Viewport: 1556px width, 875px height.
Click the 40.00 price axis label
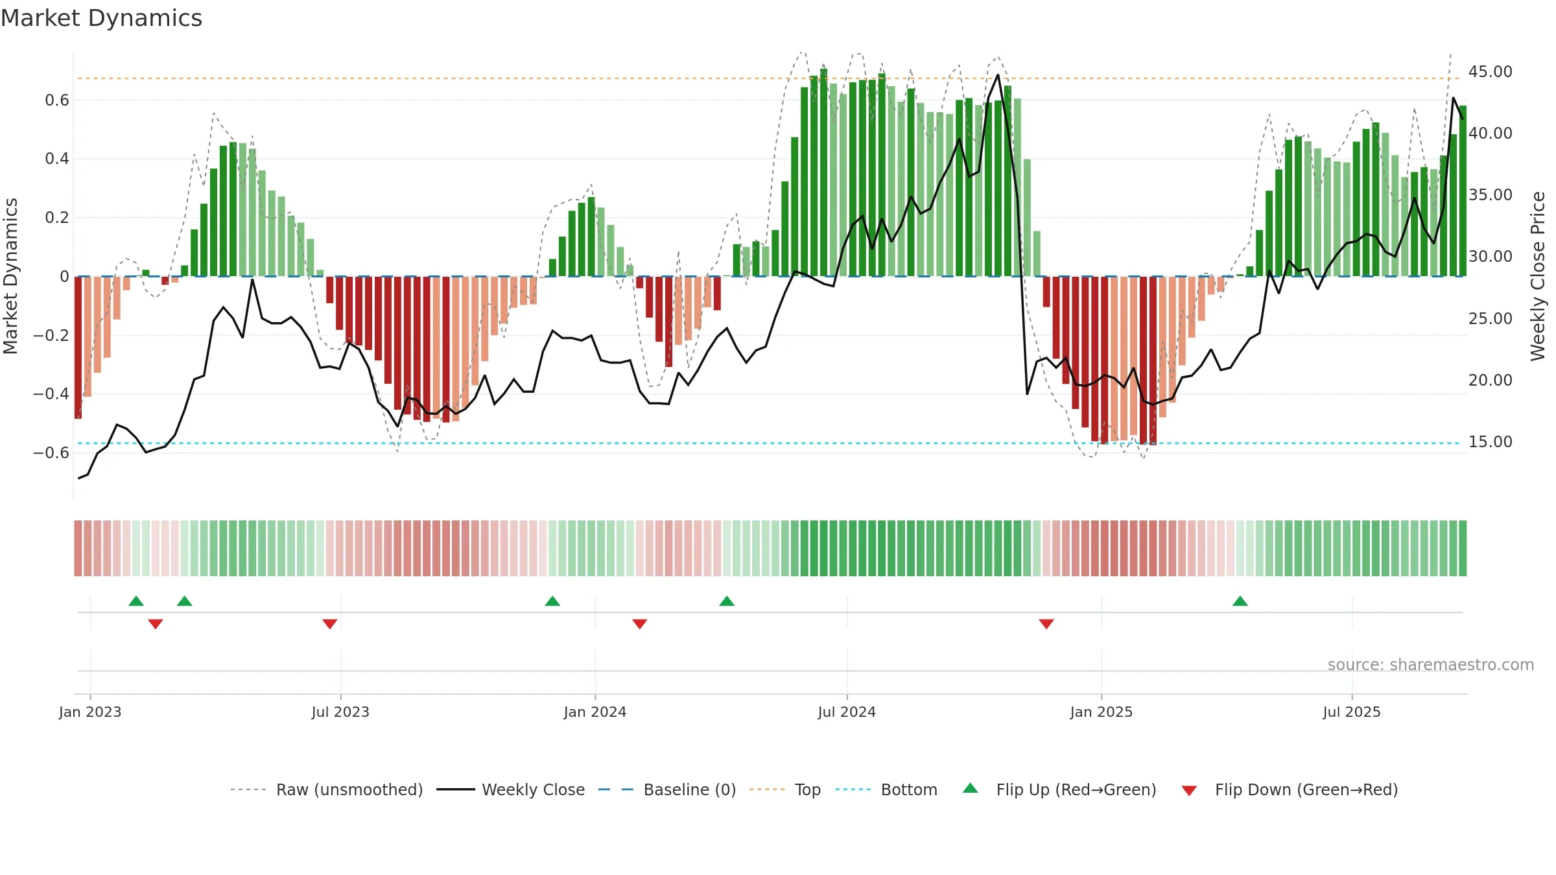[x=1491, y=133]
